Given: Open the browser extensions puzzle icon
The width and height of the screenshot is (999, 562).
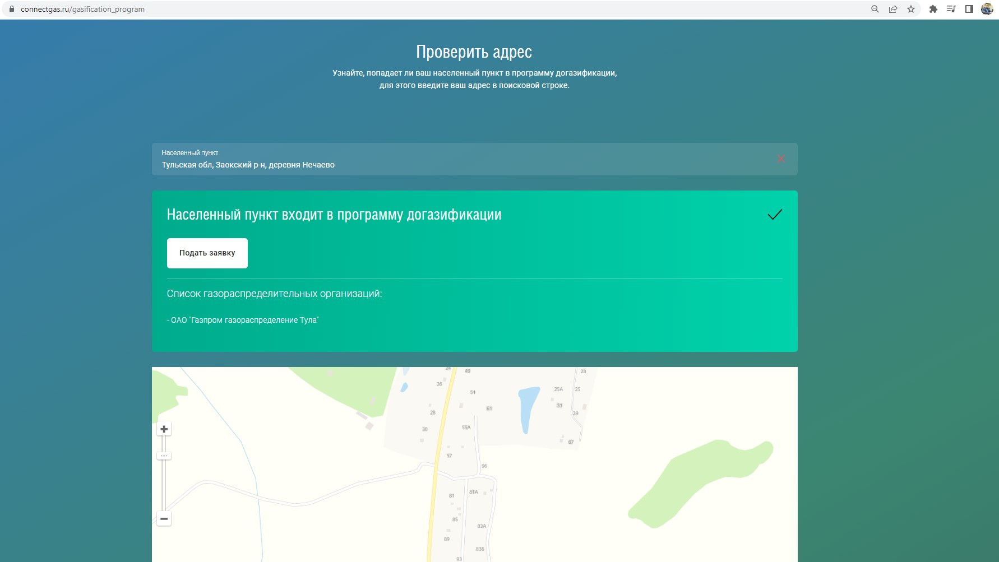Looking at the screenshot, I should 933,9.
